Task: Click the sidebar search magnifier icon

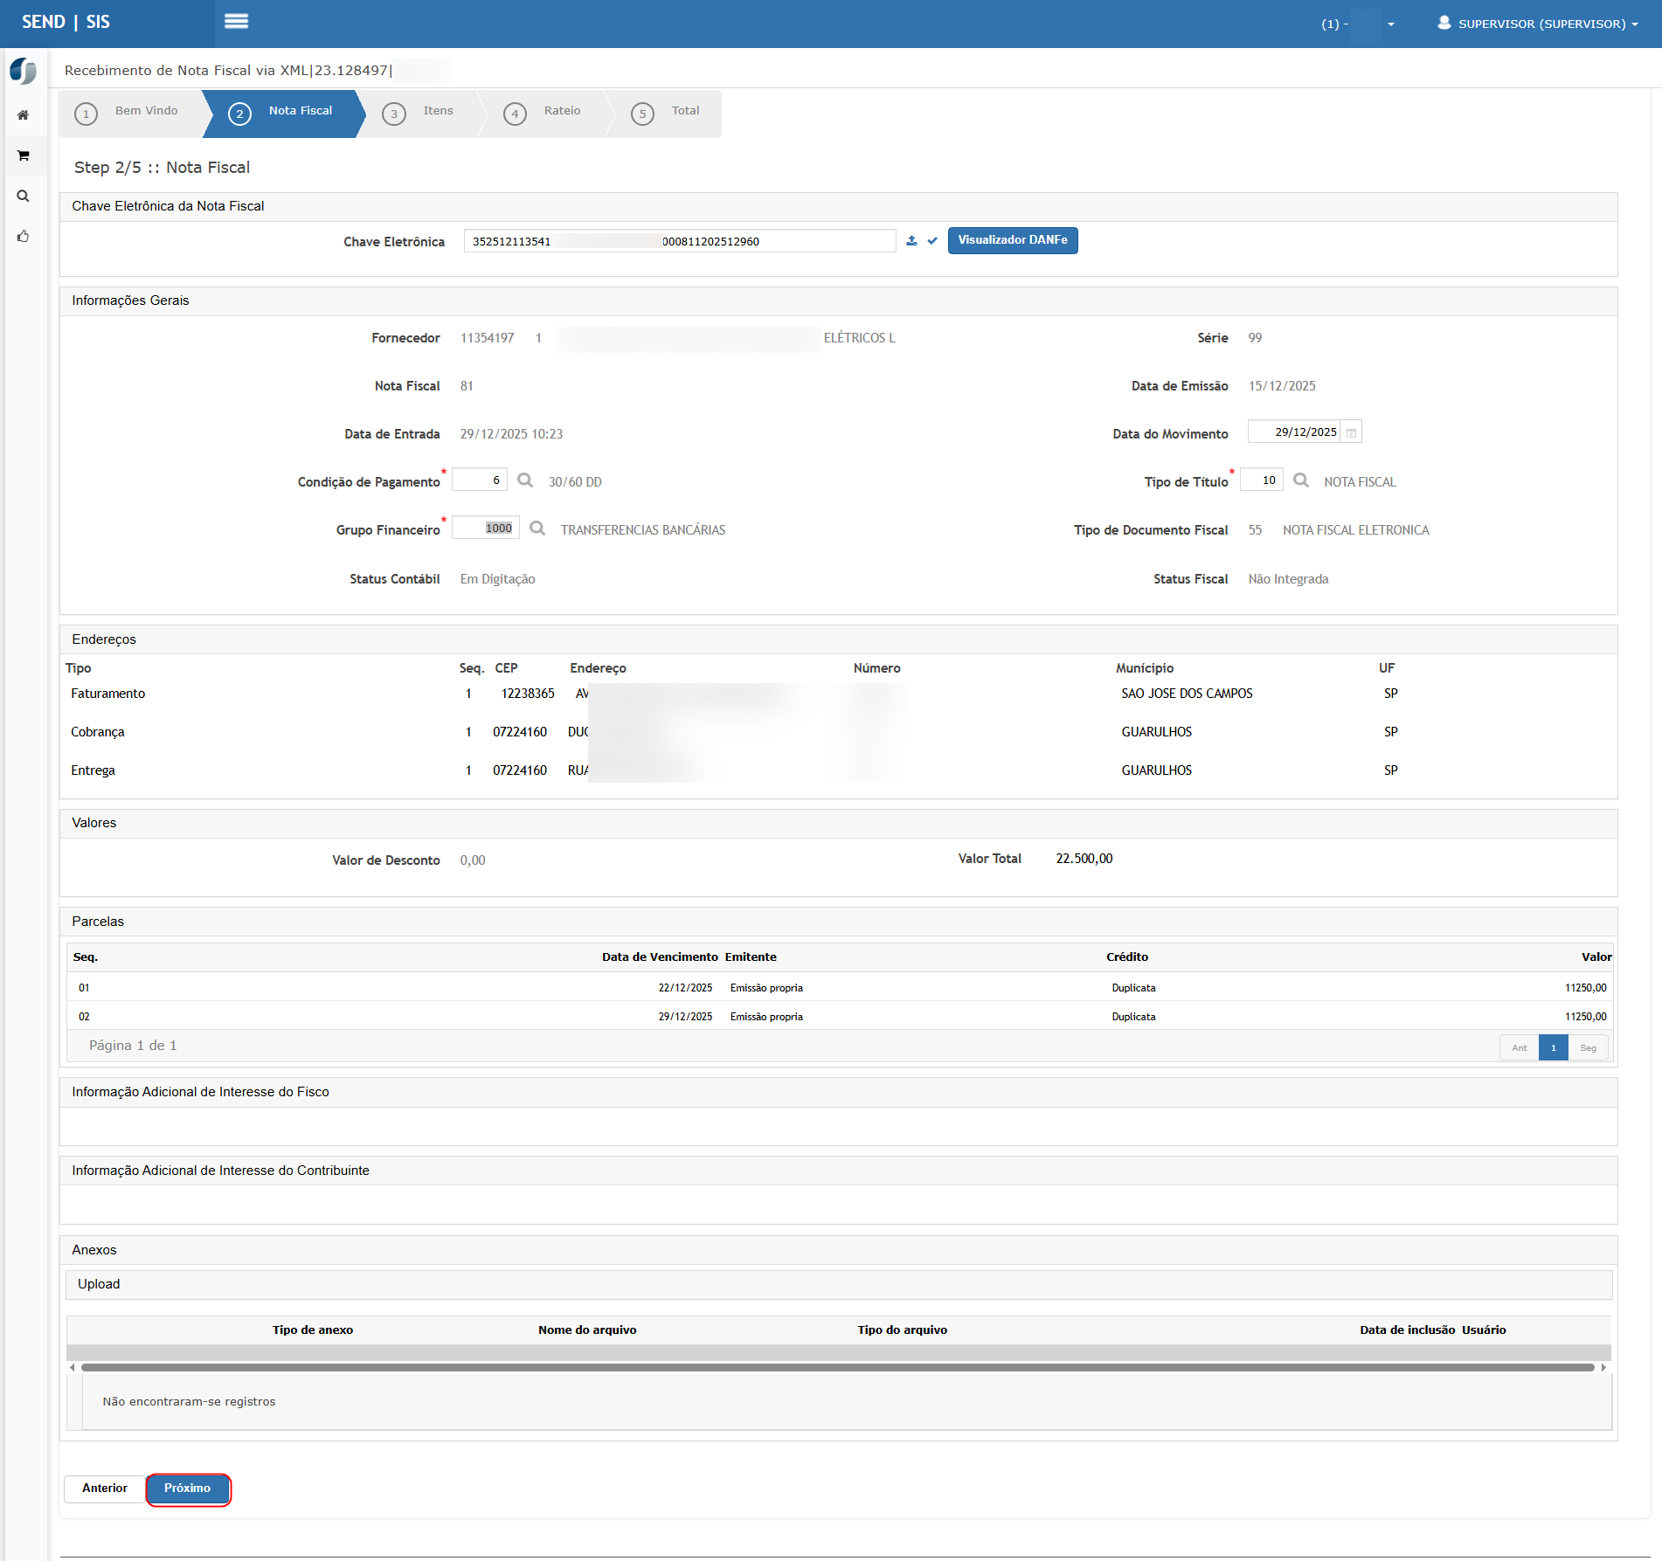Action: coord(24,197)
